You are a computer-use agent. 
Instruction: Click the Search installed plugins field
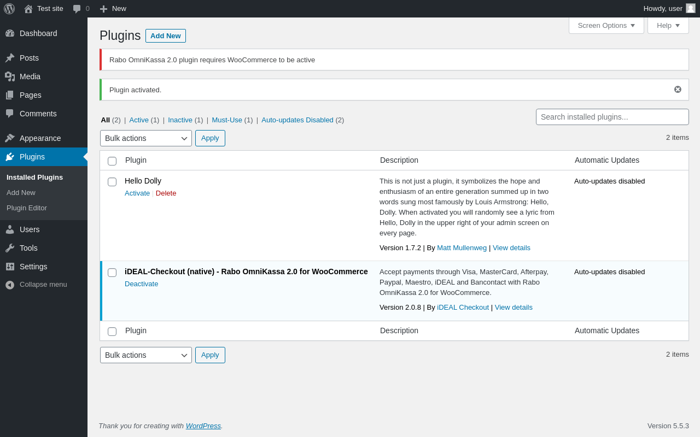[612, 117]
